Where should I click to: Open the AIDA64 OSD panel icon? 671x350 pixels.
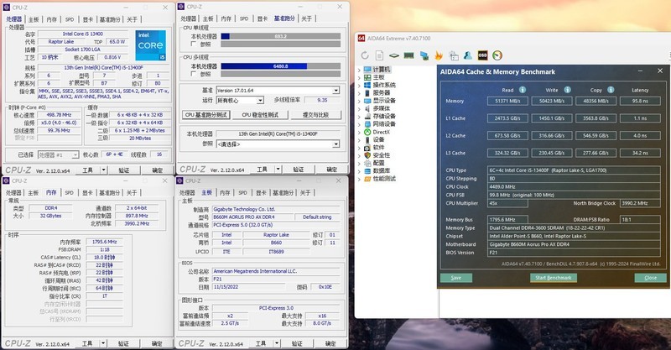482,55
